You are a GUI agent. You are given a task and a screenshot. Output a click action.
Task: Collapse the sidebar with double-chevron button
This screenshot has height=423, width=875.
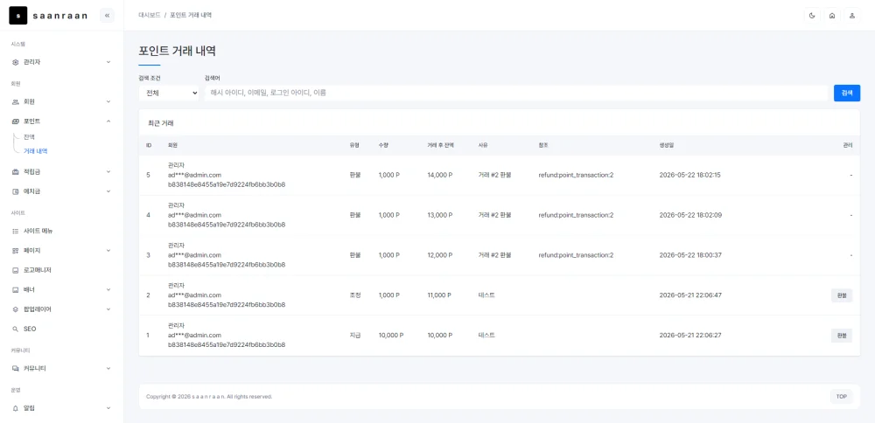point(107,16)
